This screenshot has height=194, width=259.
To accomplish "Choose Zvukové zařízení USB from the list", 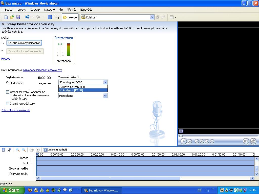I will tap(83, 87).
